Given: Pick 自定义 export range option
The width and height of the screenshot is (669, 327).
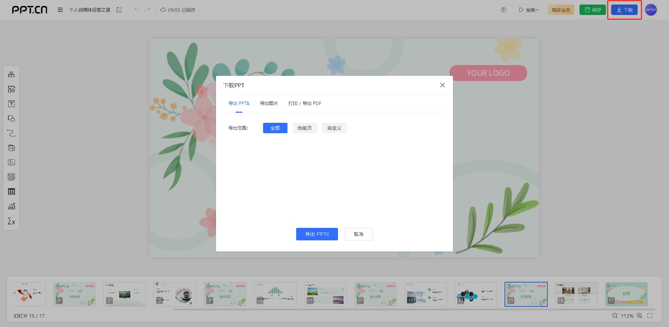Looking at the screenshot, I should (x=334, y=128).
